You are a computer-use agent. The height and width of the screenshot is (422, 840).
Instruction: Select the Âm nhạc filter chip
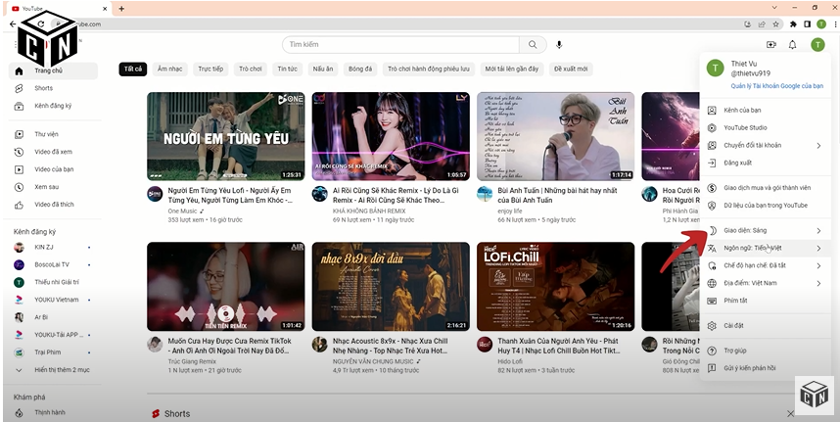(x=169, y=70)
